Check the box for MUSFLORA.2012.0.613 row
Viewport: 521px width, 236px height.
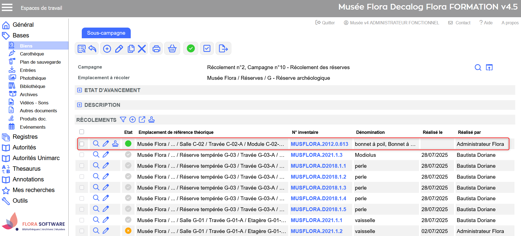click(x=82, y=144)
